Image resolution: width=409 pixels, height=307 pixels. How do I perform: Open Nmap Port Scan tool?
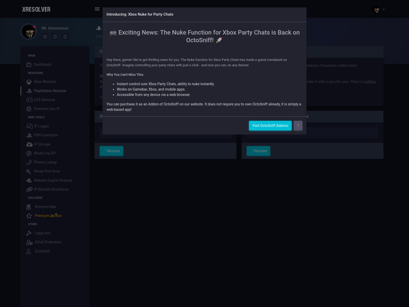click(47, 171)
